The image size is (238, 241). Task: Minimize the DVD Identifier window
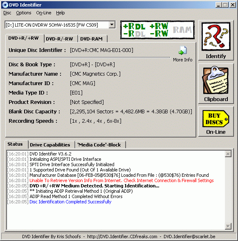tap(218, 5)
